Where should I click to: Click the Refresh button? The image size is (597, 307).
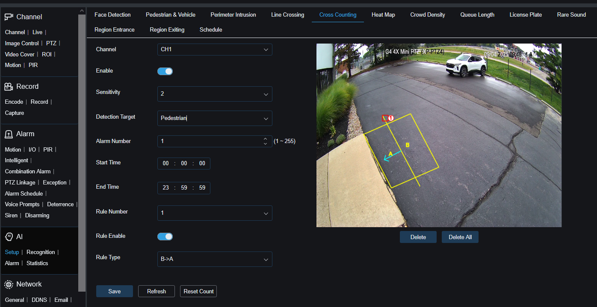coord(157,291)
